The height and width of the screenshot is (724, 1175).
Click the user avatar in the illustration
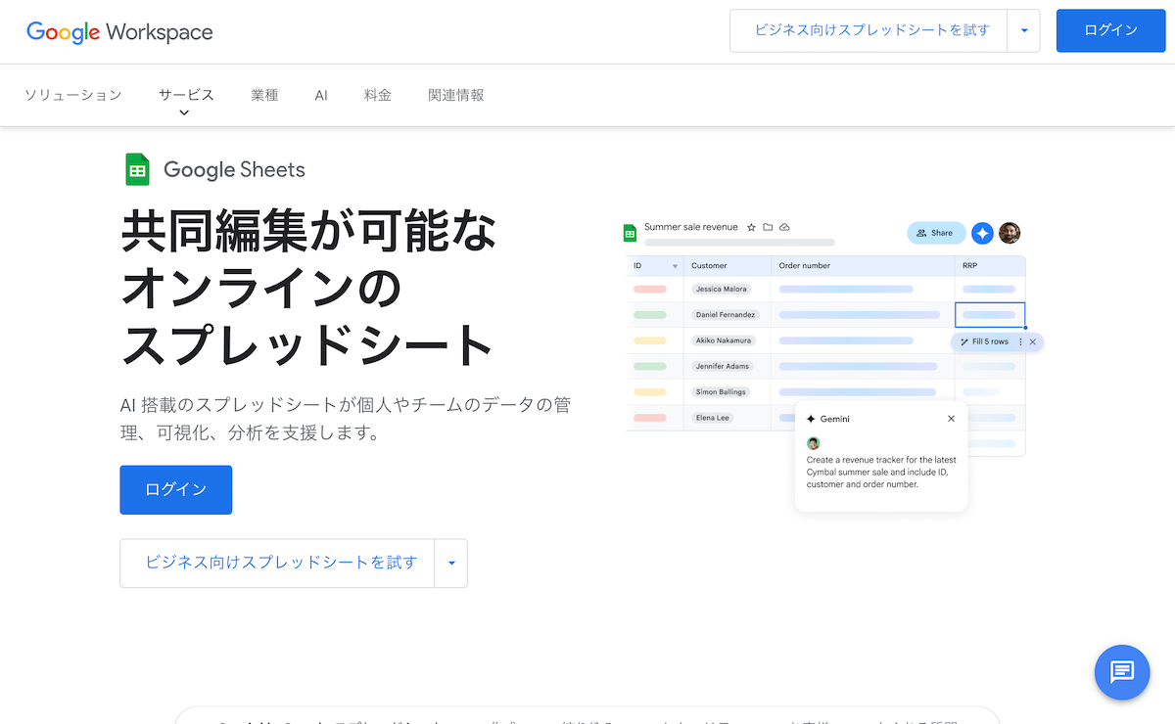click(x=1010, y=233)
